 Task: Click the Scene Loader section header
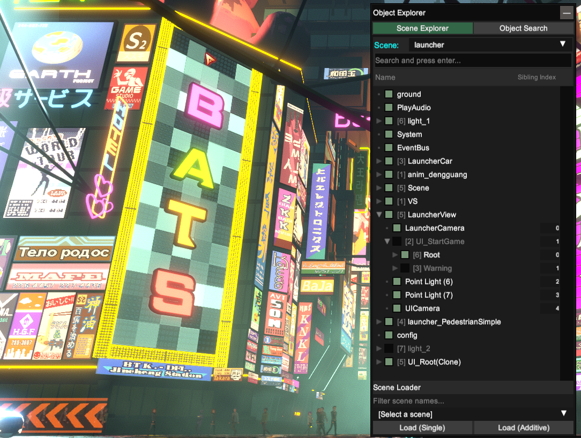[473, 387]
